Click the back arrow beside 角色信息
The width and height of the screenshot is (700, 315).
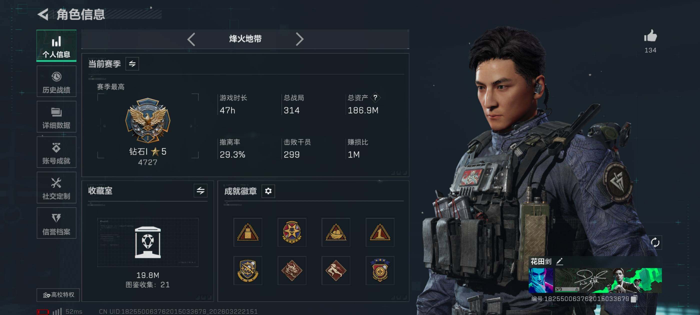click(43, 14)
